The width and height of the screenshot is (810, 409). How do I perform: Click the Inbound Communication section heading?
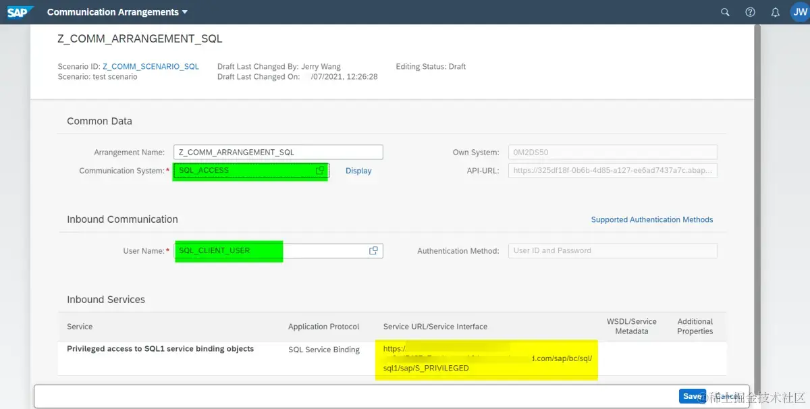click(x=122, y=219)
